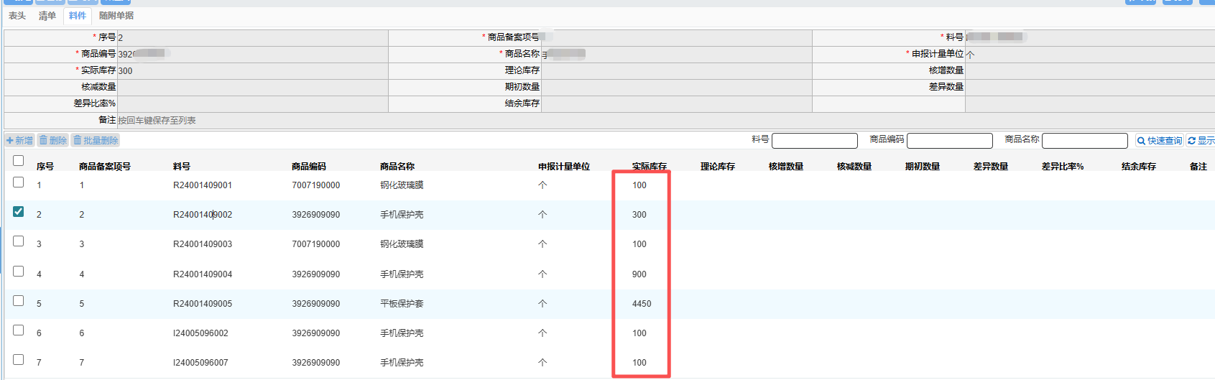Click the 900 stock value
Screen dimensions: 1215x380
click(639, 274)
